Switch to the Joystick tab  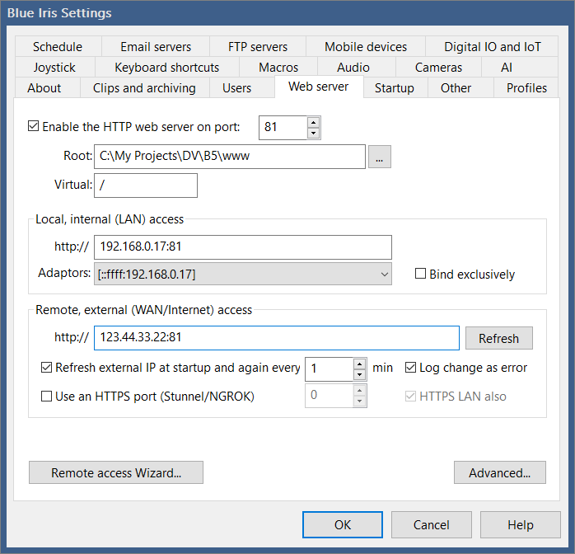pos(54,67)
